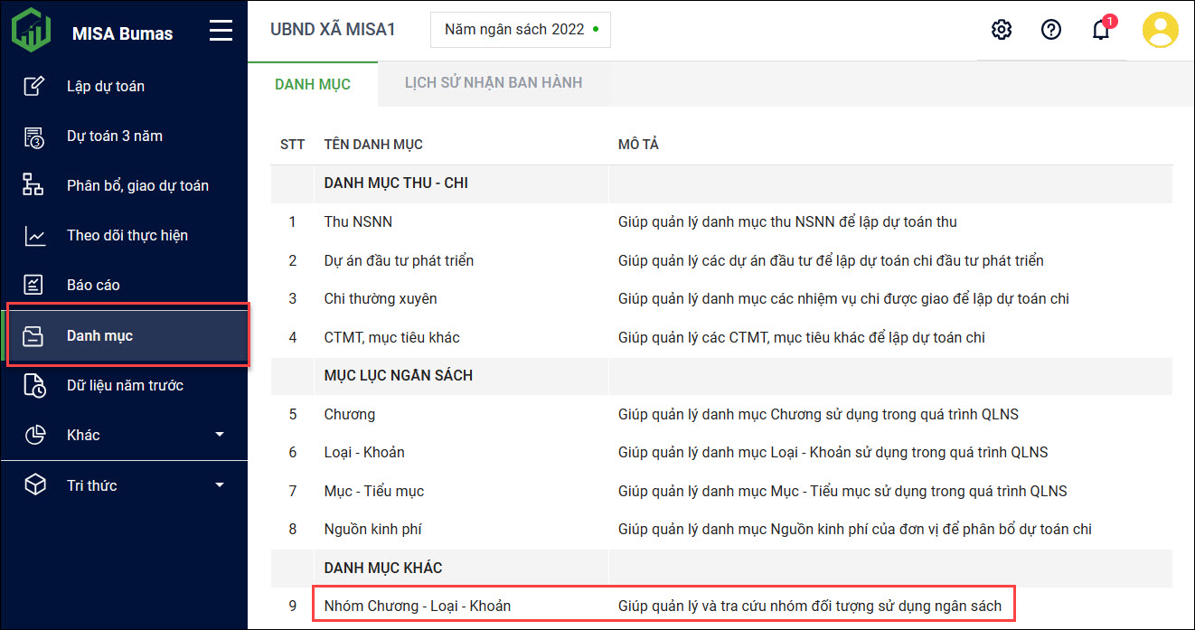Select the Danh mục tab

pyautogui.click(x=313, y=84)
